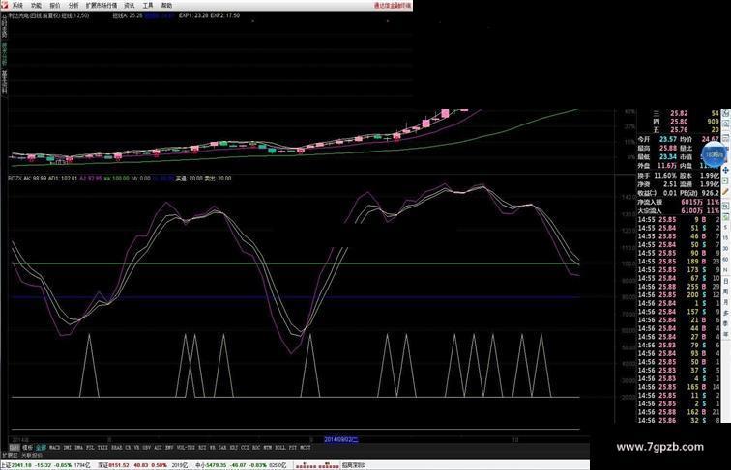Open the 扩展市场行情 menu
This screenshot has height=470, width=731.
[102, 6]
